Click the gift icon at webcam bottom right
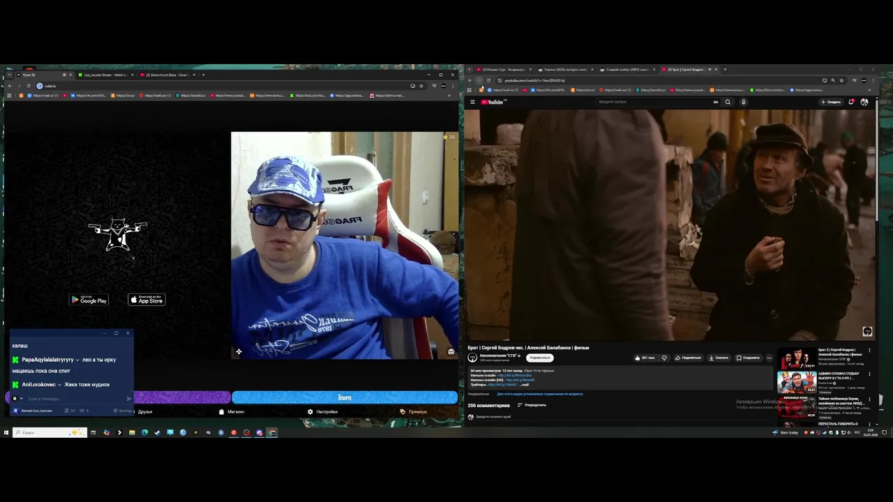Image resolution: width=893 pixels, height=502 pixels. point(451,351)
